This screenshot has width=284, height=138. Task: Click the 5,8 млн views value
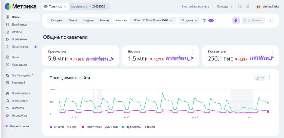(58, 59)
